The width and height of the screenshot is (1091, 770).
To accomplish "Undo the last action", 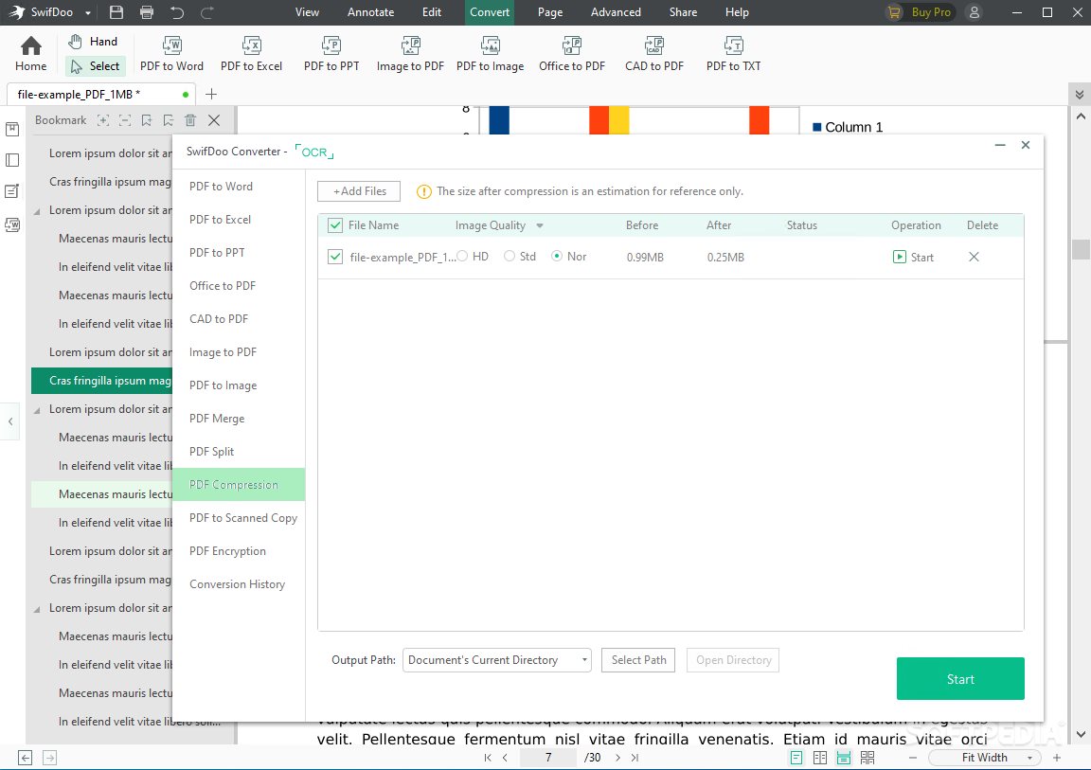I will [177, 12].
